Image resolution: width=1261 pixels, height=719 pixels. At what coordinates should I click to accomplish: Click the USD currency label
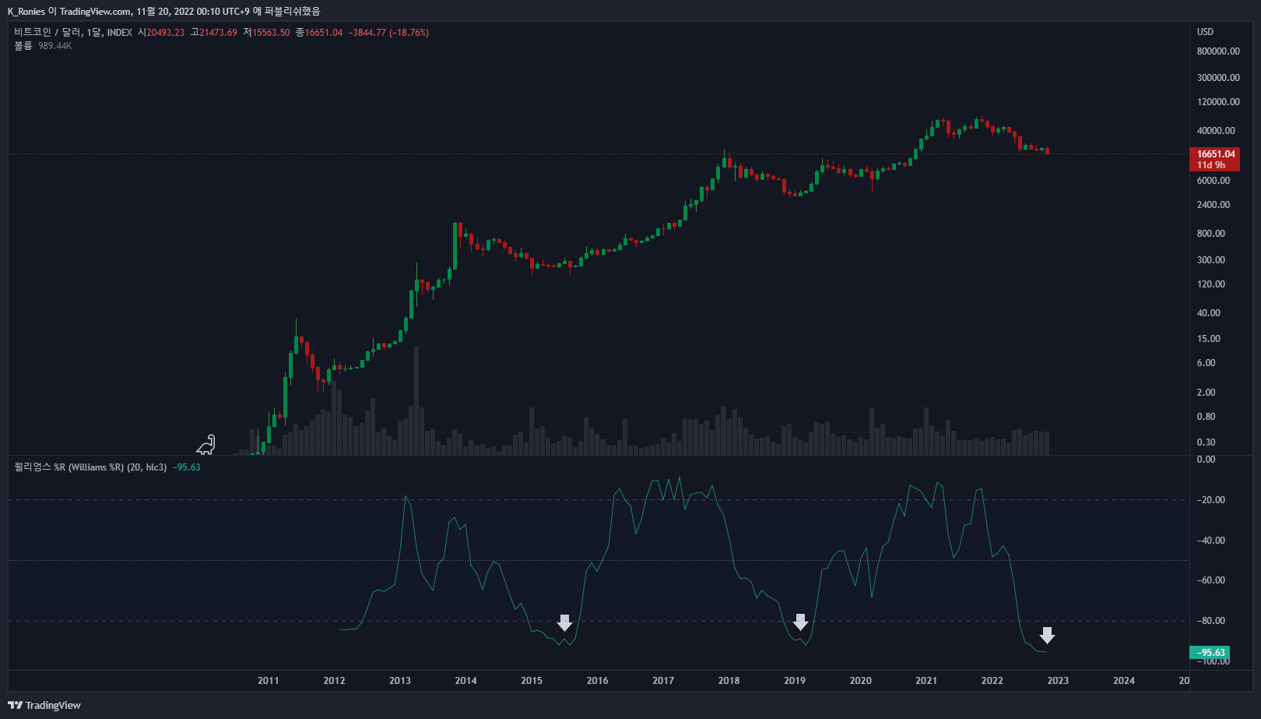(x=1205, y=32)
